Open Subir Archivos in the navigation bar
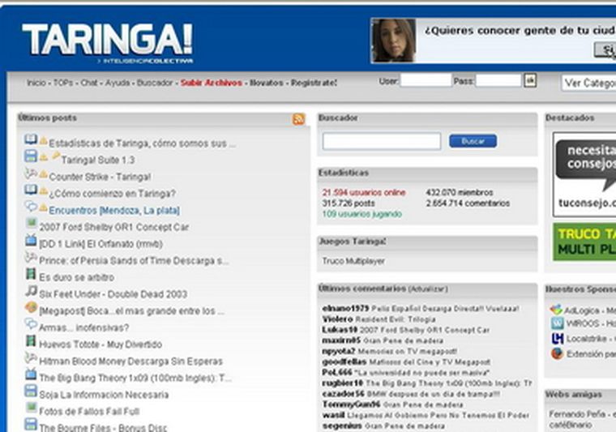This screenshot has height=432, width=616. 211,83
